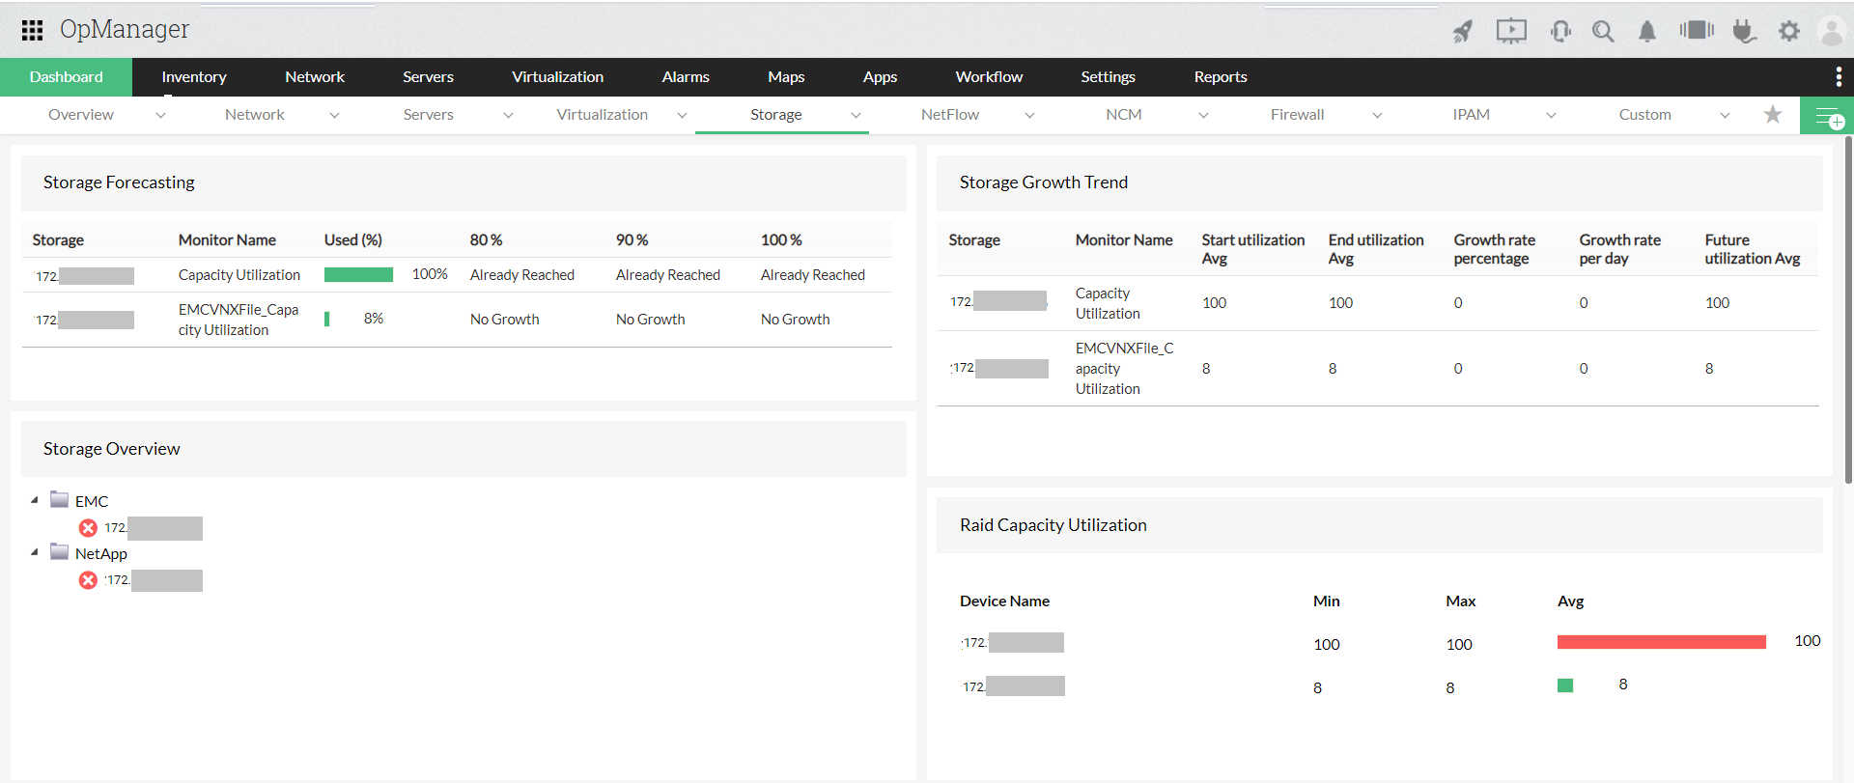Expand the Storage dashboard dropdown arrow
This screenshot has width=1854, height=783.
(856, 115)
